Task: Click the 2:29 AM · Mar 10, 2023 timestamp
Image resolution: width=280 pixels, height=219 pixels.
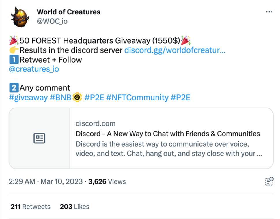Action: 46,182
